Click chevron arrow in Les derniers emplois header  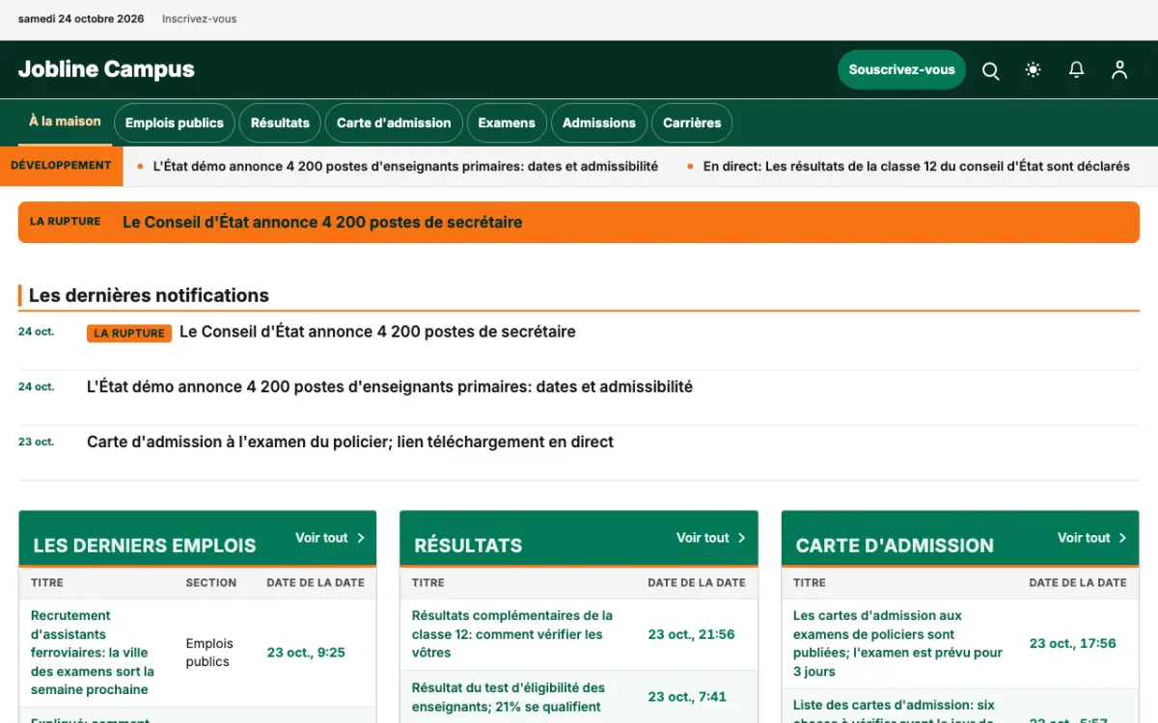(361, 538)
